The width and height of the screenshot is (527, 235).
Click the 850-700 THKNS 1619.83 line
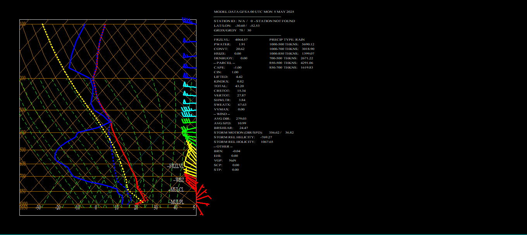(x=291, y=67)
